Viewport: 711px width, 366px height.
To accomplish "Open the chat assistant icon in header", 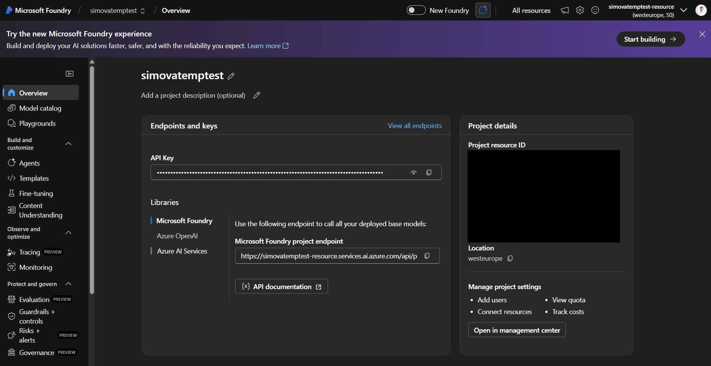I will (x=483, y=10).
